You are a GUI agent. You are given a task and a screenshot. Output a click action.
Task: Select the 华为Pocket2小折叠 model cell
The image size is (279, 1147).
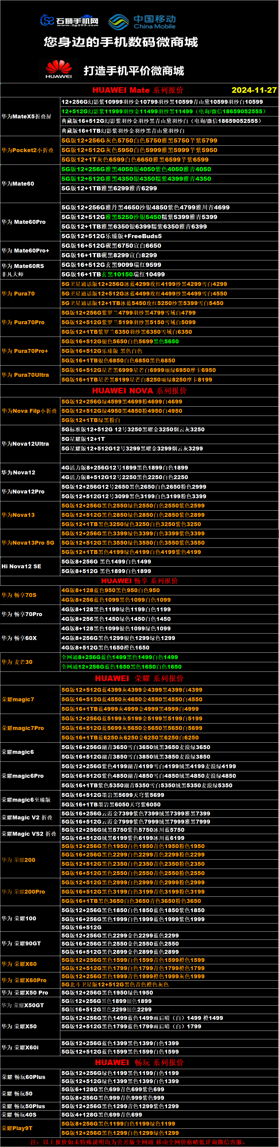[x=30, y=150]
